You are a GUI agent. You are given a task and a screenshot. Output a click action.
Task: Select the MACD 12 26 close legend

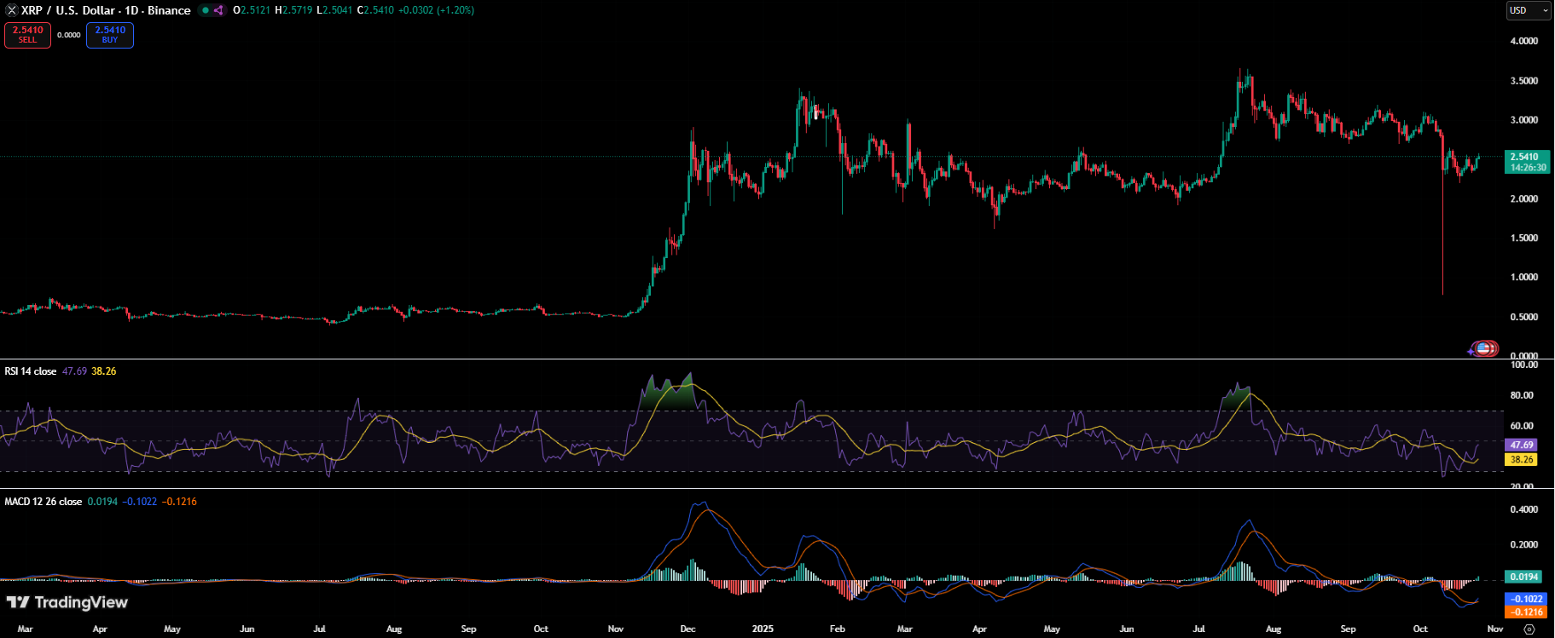click(43, 502)
